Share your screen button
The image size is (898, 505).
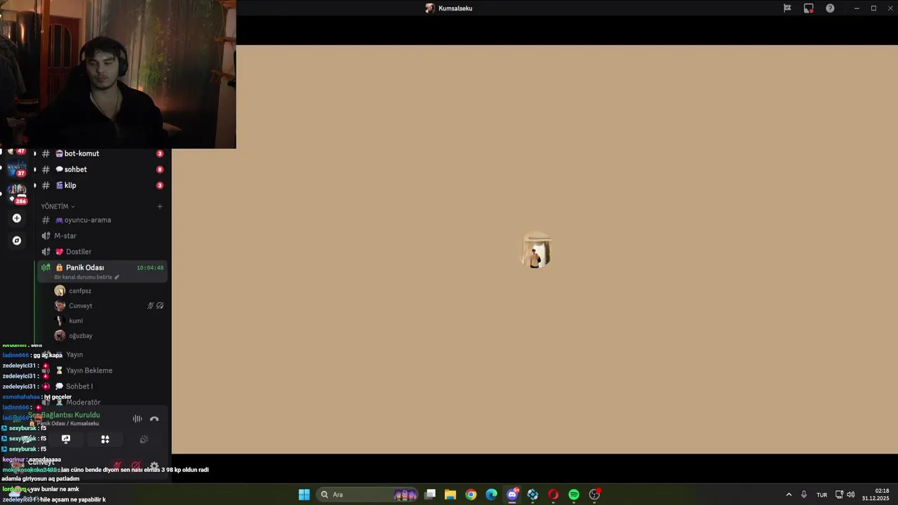(66, 439)
